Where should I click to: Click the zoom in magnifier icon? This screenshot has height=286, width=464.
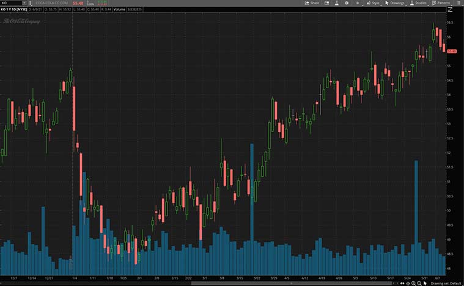[x=413, y=284]
